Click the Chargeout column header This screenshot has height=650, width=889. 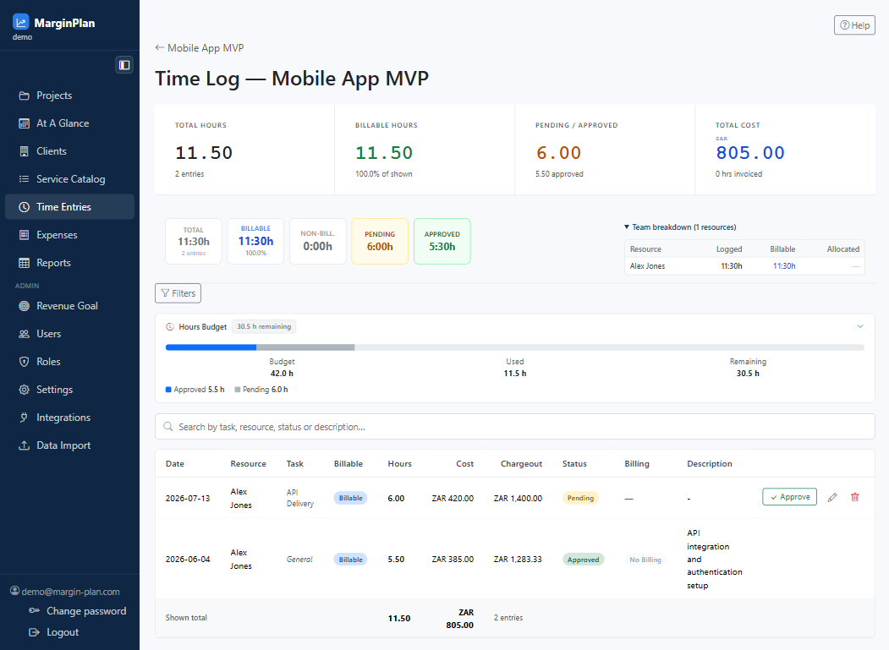[x=521, y=463]
